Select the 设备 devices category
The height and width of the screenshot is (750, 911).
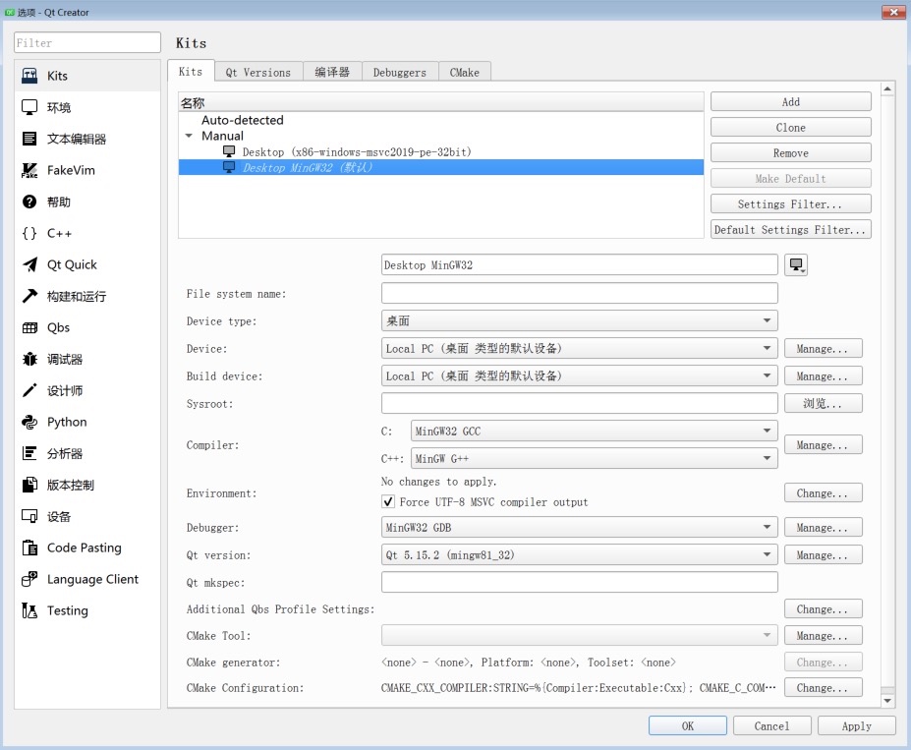87,516
